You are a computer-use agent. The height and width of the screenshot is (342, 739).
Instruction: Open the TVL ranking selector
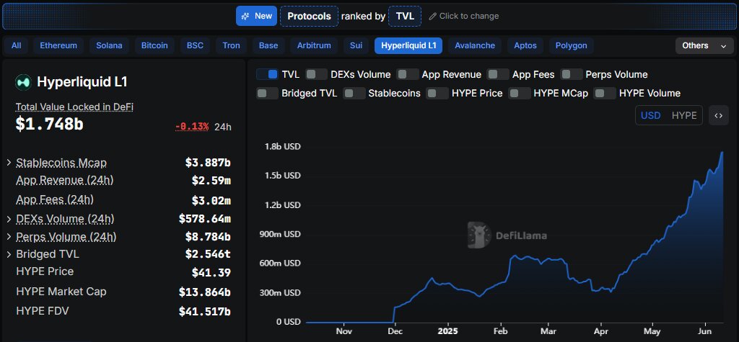pyautogui.click(x=405, y=16)
